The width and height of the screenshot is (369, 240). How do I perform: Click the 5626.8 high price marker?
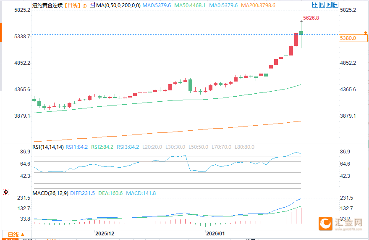pyautogui.click(x=311, y=18)
